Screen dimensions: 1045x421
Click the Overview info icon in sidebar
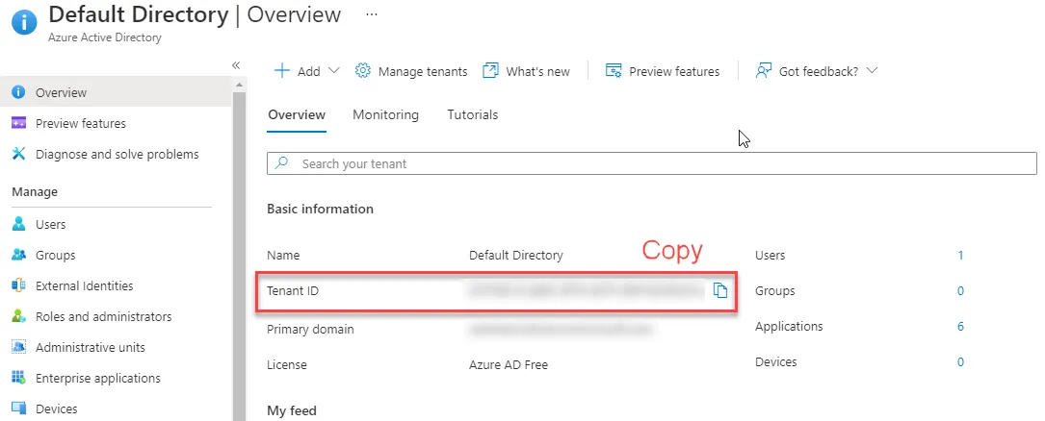tap(18, 92)
